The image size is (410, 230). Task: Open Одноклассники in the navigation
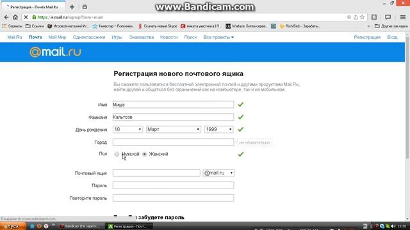(89, 37)
